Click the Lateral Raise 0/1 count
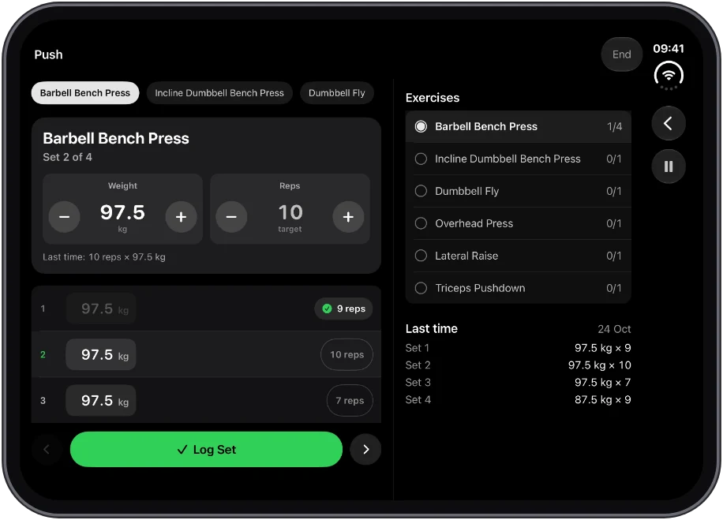Viewport: 723px width, 520px height. (x=614, y=256)
